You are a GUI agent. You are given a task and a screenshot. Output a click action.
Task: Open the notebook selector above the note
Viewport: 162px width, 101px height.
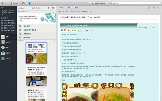click(x=60, y=8)
